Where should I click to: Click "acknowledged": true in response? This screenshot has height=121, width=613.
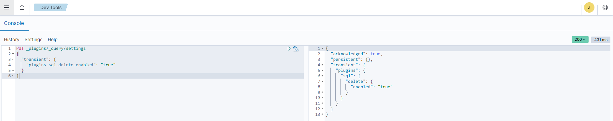(356, 54)
